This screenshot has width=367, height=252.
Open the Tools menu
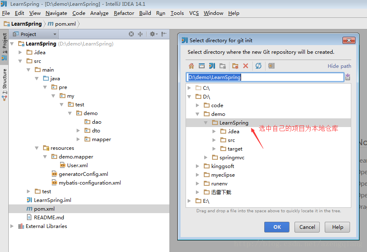177,13
